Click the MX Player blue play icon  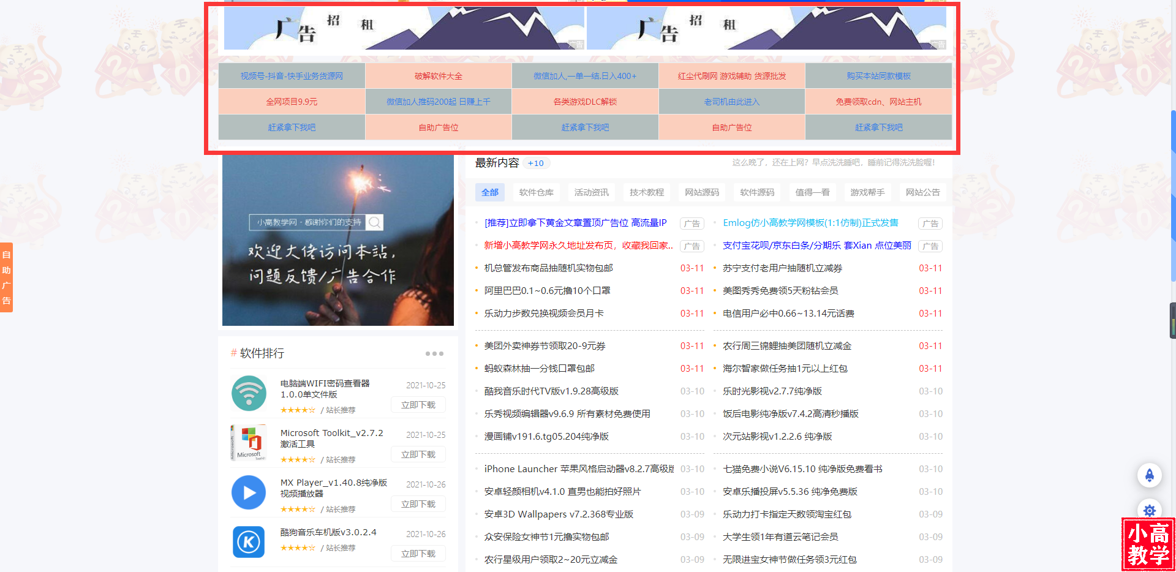click(248, 492)
